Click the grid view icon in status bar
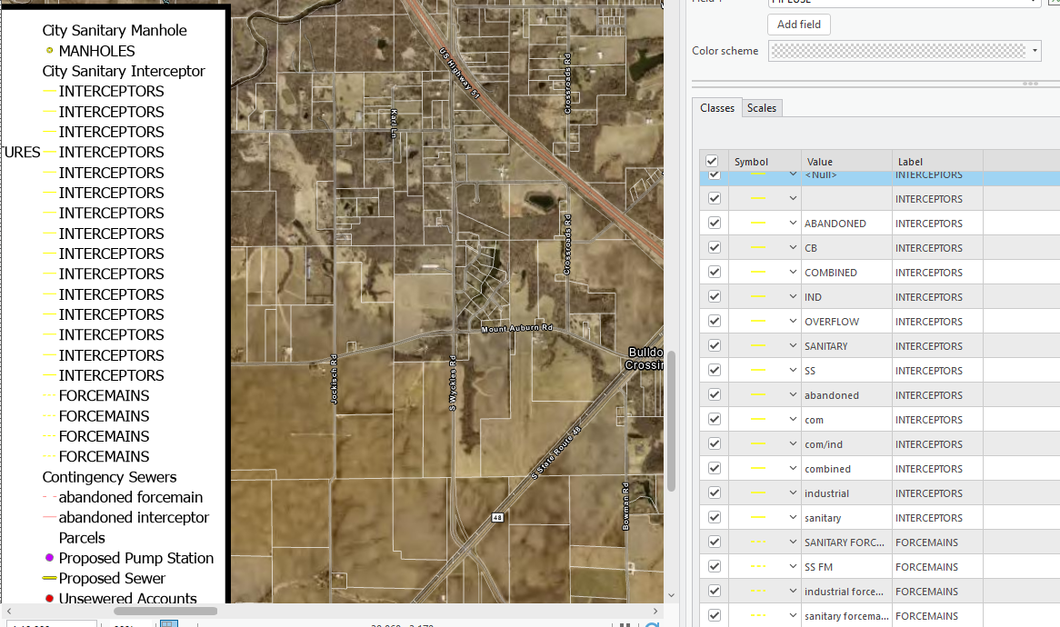 [169, 623]
